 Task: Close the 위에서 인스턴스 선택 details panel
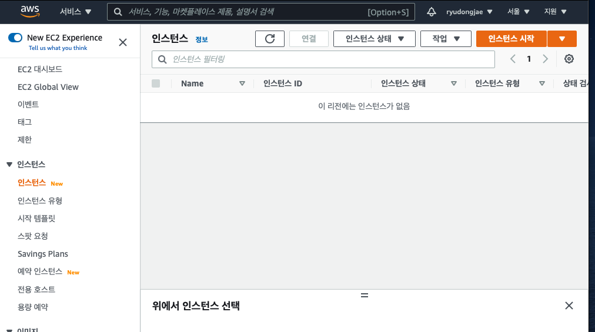click(569, 306)
